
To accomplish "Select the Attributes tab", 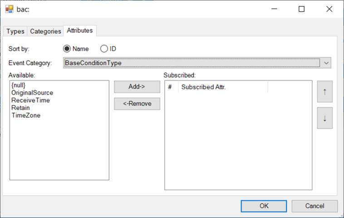I will click(x=80, y=30).
